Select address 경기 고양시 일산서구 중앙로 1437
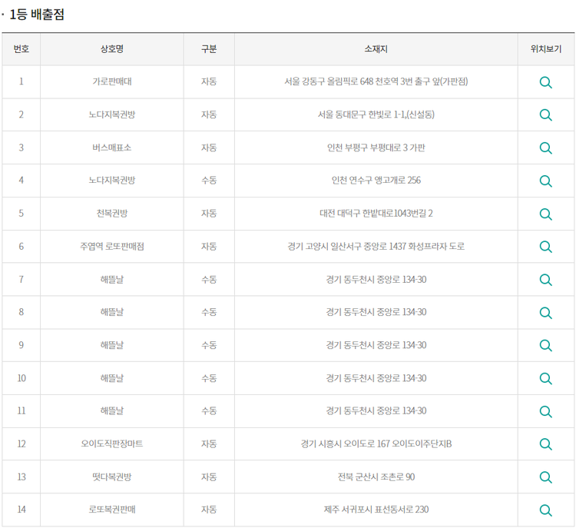 (376, 246)
